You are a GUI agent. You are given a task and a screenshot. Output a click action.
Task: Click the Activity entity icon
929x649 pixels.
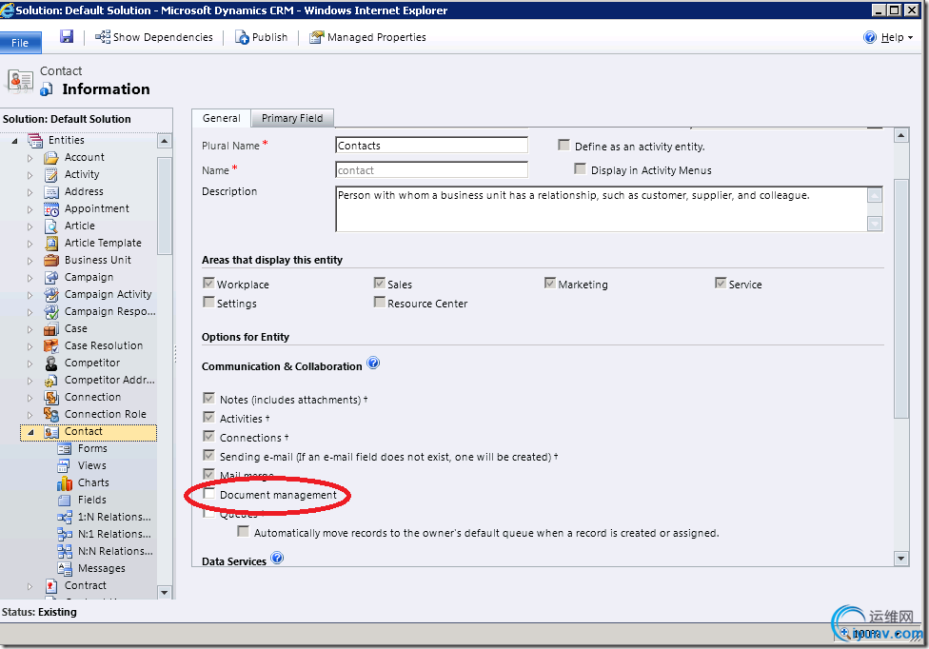tap(51, 175)
